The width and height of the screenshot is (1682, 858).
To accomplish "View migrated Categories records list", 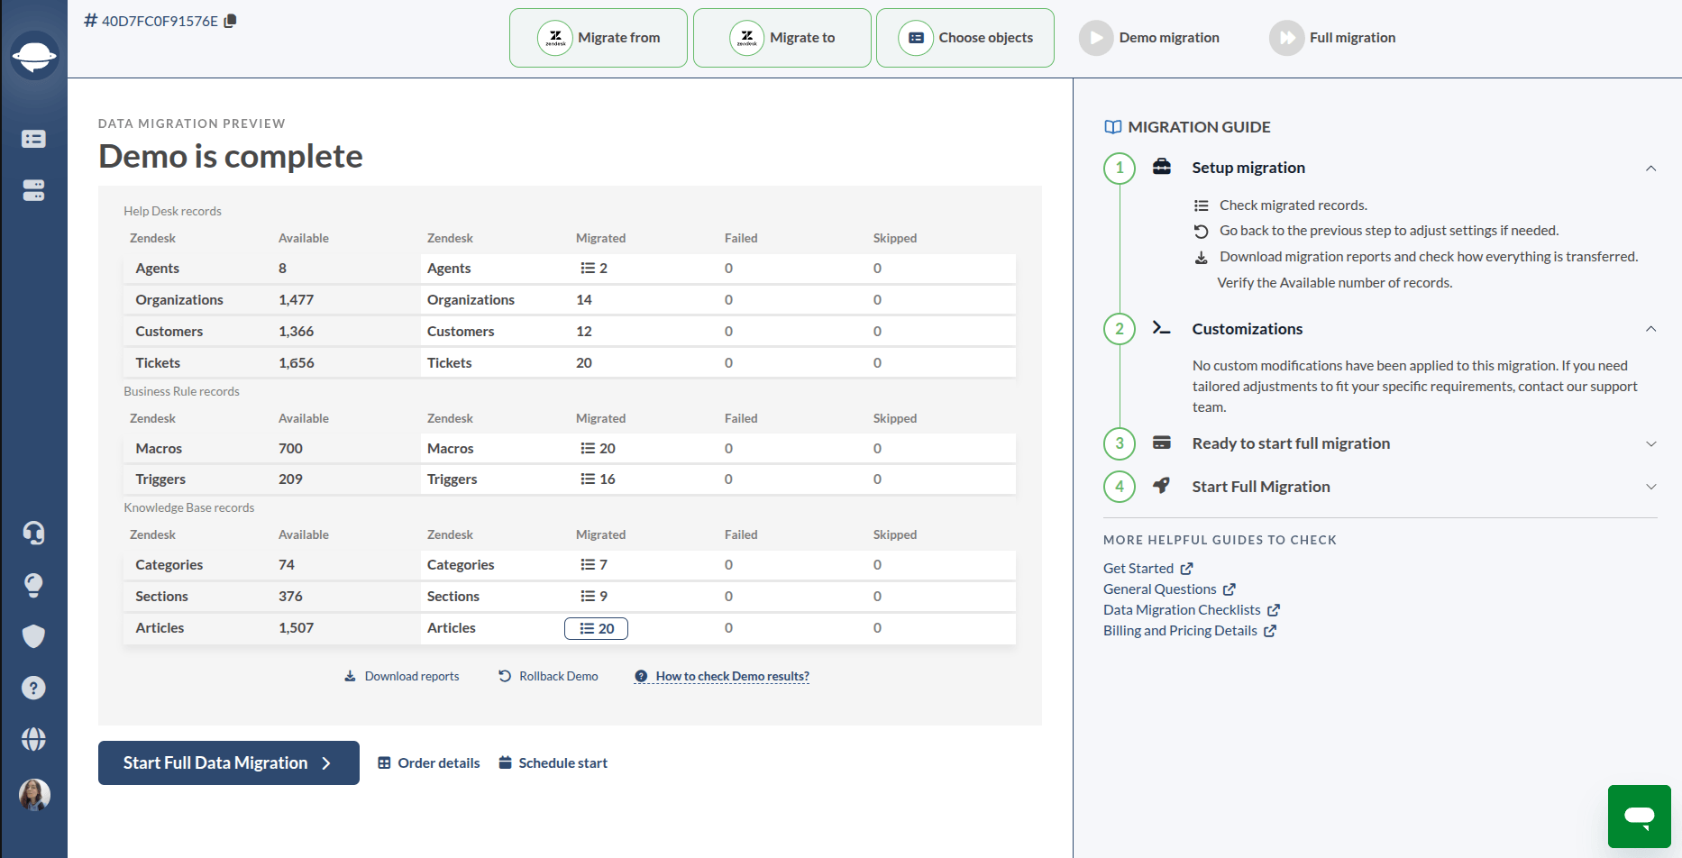I will pyautogui.click(x=594, y=565).
